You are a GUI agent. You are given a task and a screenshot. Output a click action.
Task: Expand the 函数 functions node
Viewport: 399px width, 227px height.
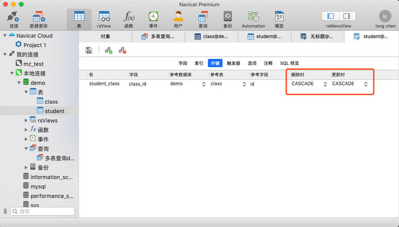point(26,130)
